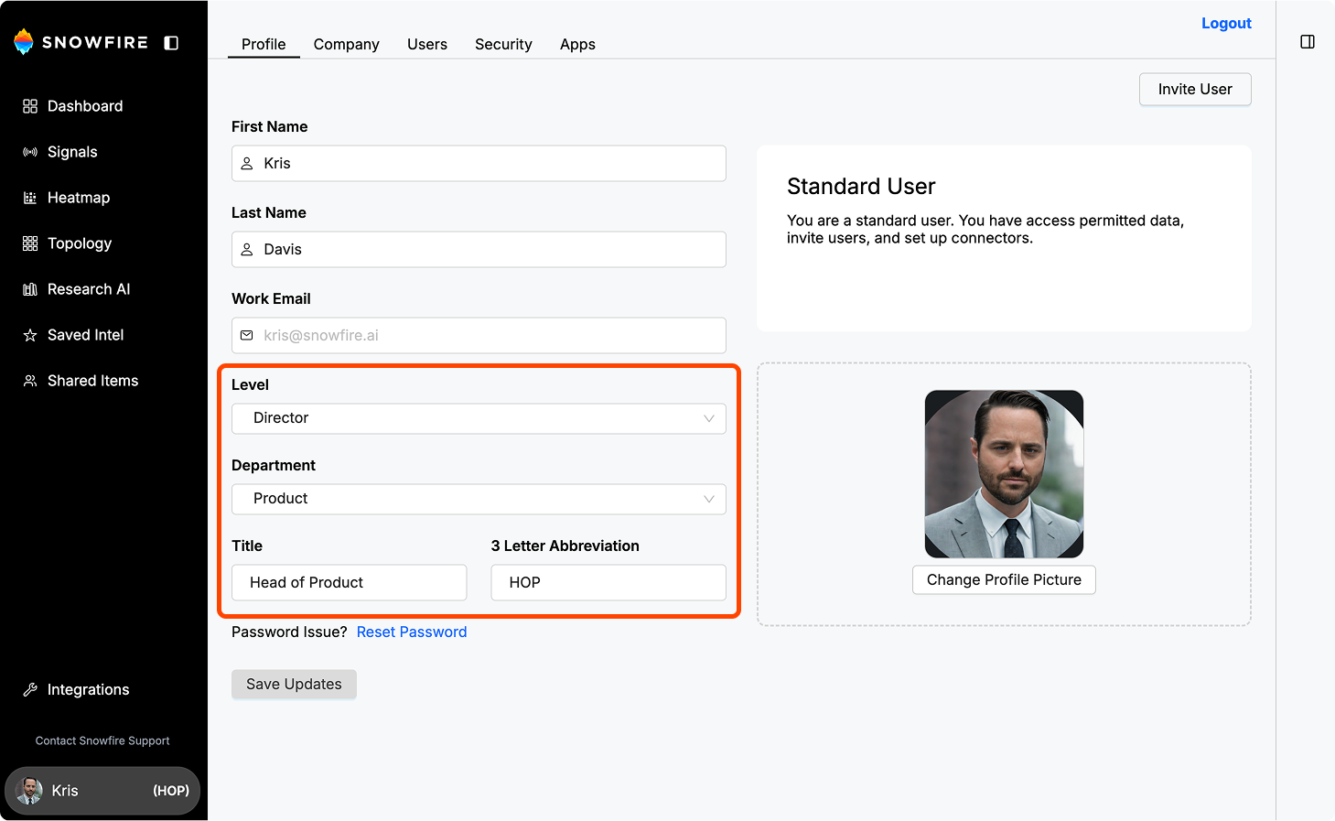Click the person icon in the Last Name field
Image resolution: width=1335 pixels, height=821 pixels.
click(x=247, y=250)
